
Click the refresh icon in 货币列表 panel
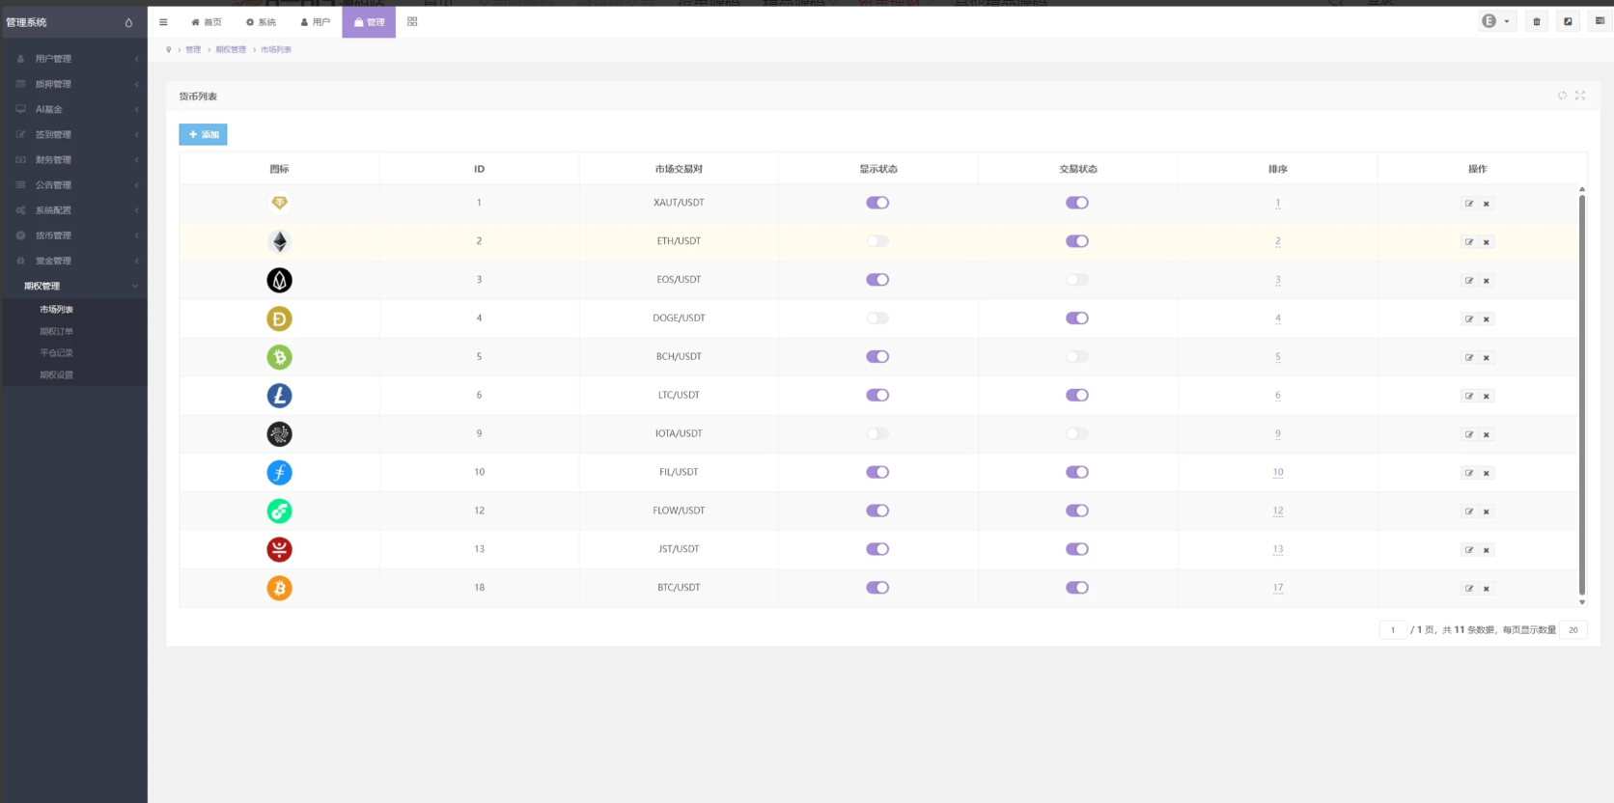point(1562,96)
